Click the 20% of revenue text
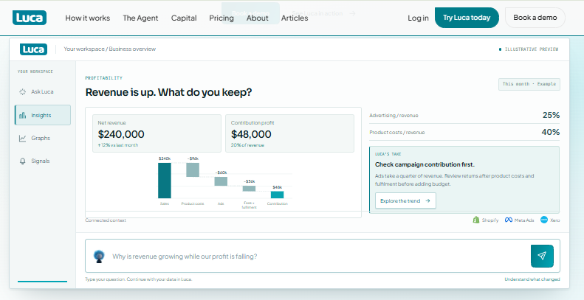 point(247,145)
